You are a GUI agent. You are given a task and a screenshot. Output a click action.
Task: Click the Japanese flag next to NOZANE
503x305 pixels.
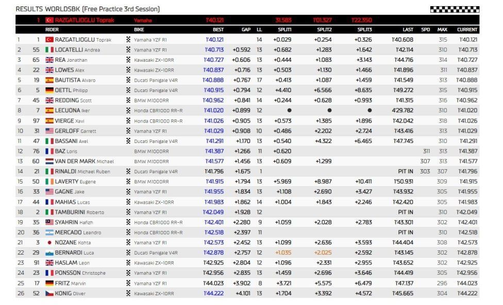pos(49,243)
